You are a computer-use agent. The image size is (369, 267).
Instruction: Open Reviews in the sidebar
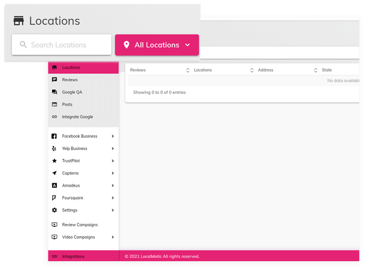coord(83,80)
